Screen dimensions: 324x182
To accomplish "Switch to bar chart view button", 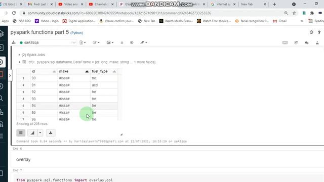I will [x=32, y=133].
